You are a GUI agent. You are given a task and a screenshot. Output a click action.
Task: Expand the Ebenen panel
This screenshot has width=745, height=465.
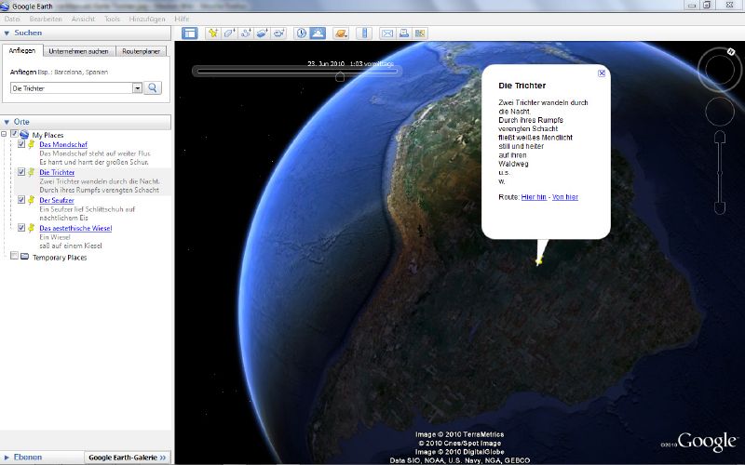(7, 458)
